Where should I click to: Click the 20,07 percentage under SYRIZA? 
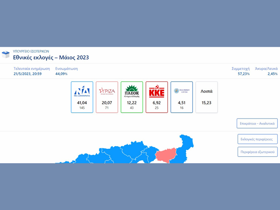[107, 102]
